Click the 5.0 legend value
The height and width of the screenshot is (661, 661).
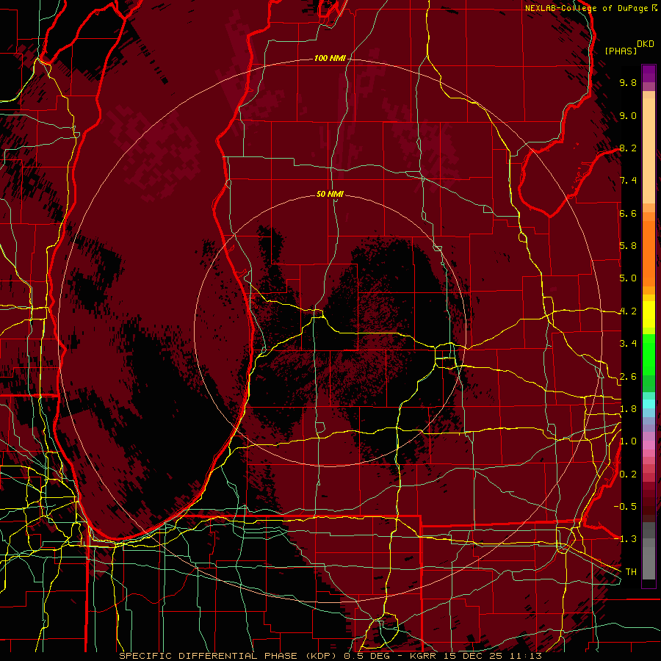coord(628,278)
